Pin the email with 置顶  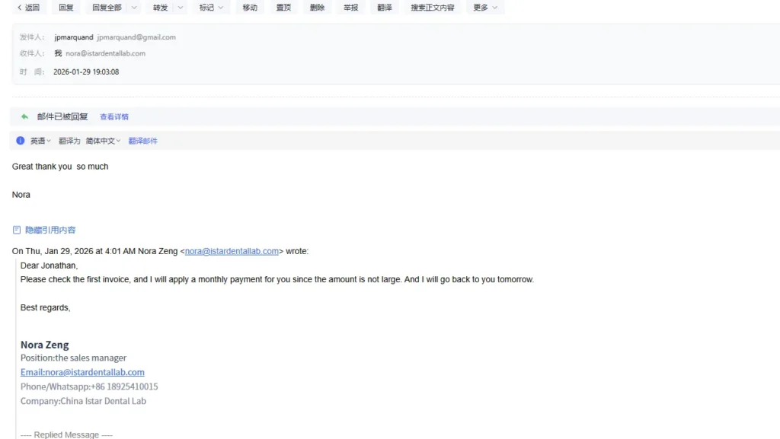pyautogui.click(x=283, y=8)
